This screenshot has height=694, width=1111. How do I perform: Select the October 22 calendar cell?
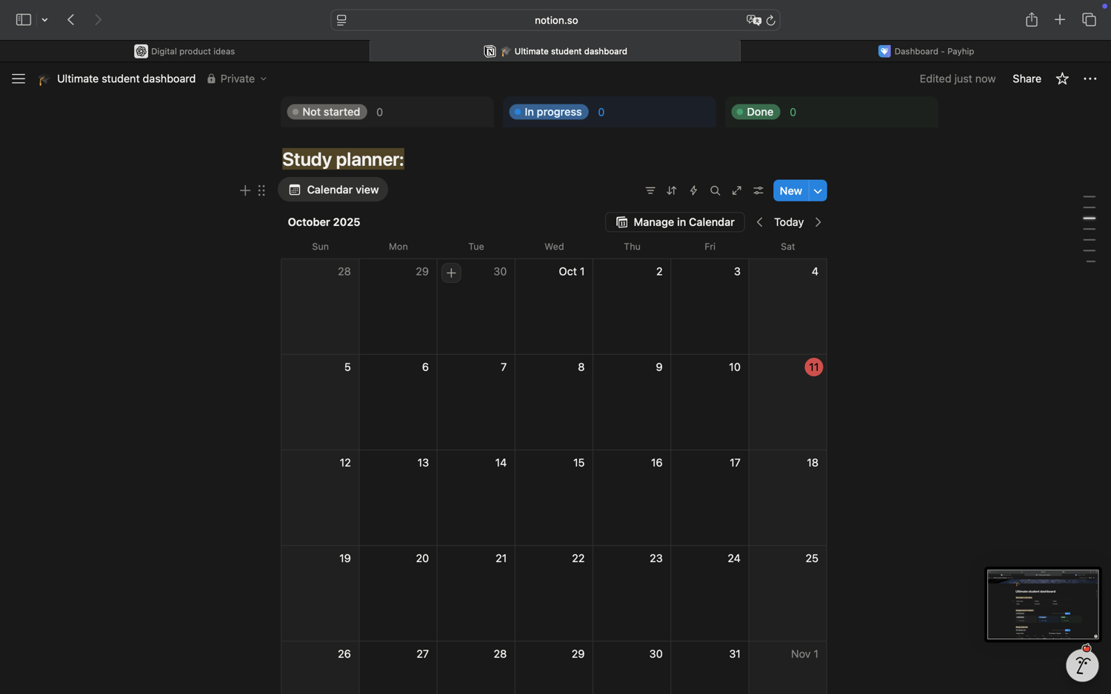[554, 593]
